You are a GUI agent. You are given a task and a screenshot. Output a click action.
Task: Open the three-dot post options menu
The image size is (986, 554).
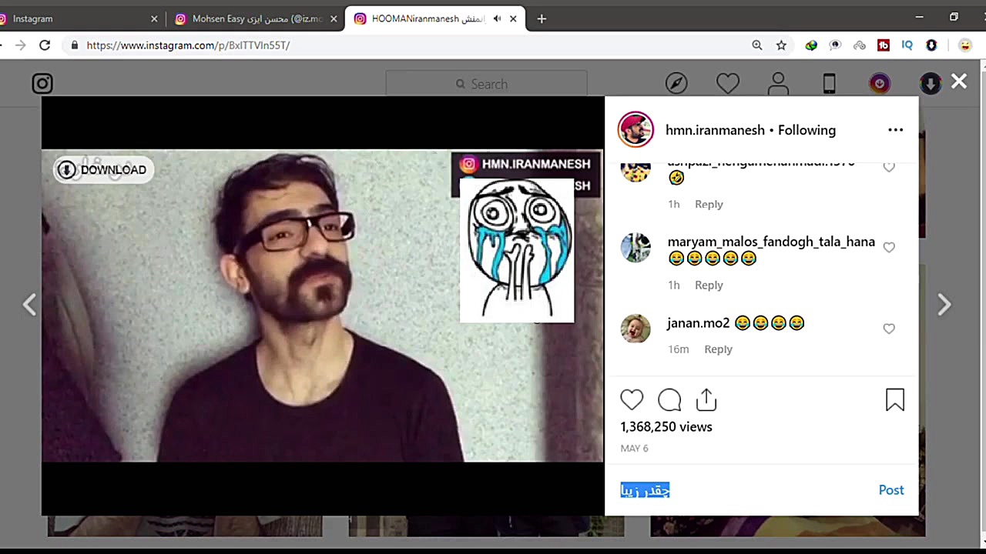tap(895, 130)
